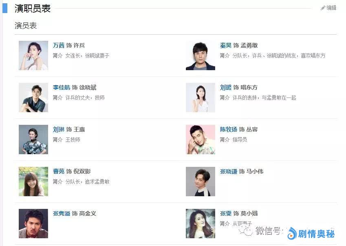
Task: Open the 陈牧扬 actor link
Action: [x=229, y=129]
